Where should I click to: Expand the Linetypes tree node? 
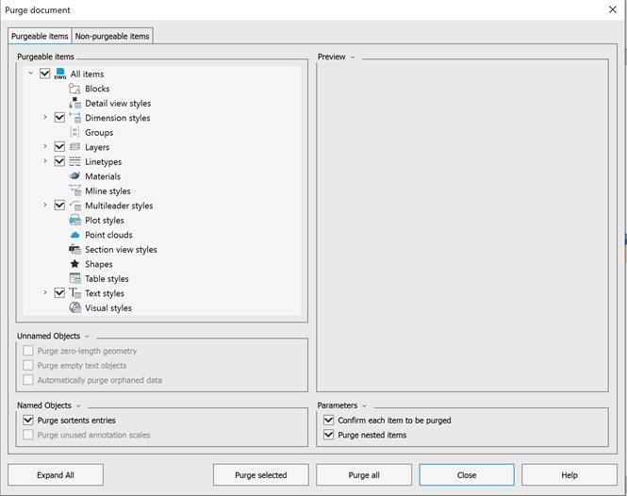coord(45,161)
